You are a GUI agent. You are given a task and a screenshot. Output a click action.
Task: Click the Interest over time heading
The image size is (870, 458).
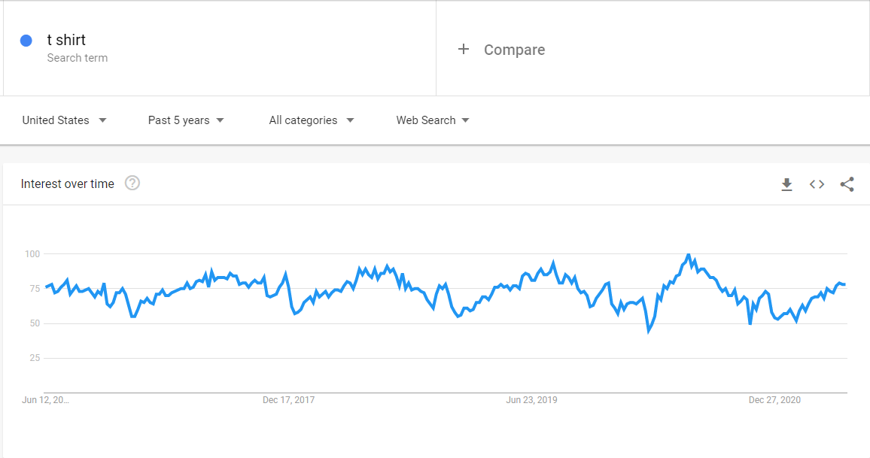(x=67, y=184)
